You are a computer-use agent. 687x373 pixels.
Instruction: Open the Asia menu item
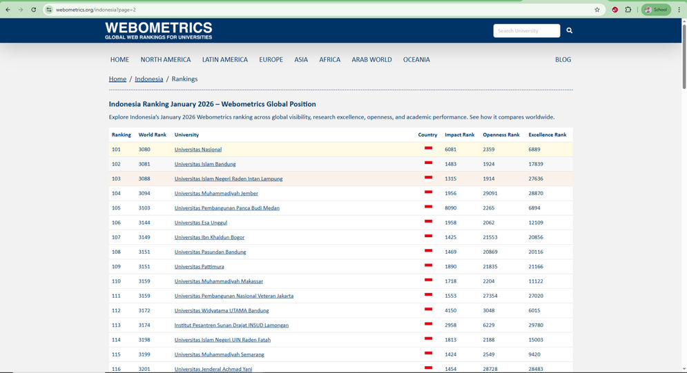[301, 60]
